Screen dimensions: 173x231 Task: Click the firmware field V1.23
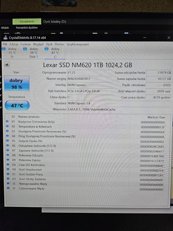click(x=90, y=73)
